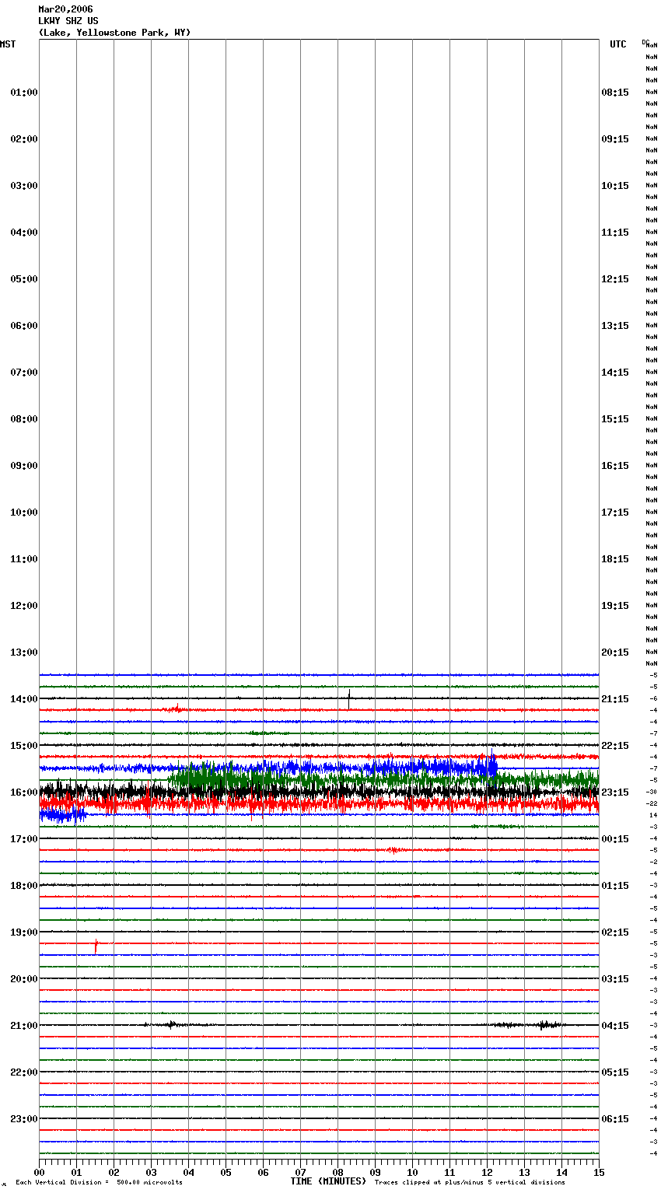661x1193 pixels.
Task: Select the 09:15 UTC time label
Action: tap(615, 139)
